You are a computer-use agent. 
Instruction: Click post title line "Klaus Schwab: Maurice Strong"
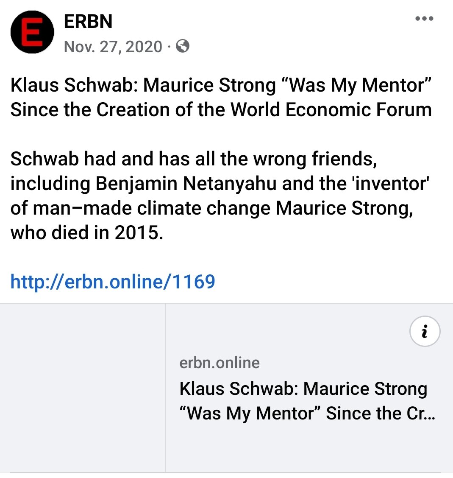point(143,85)
